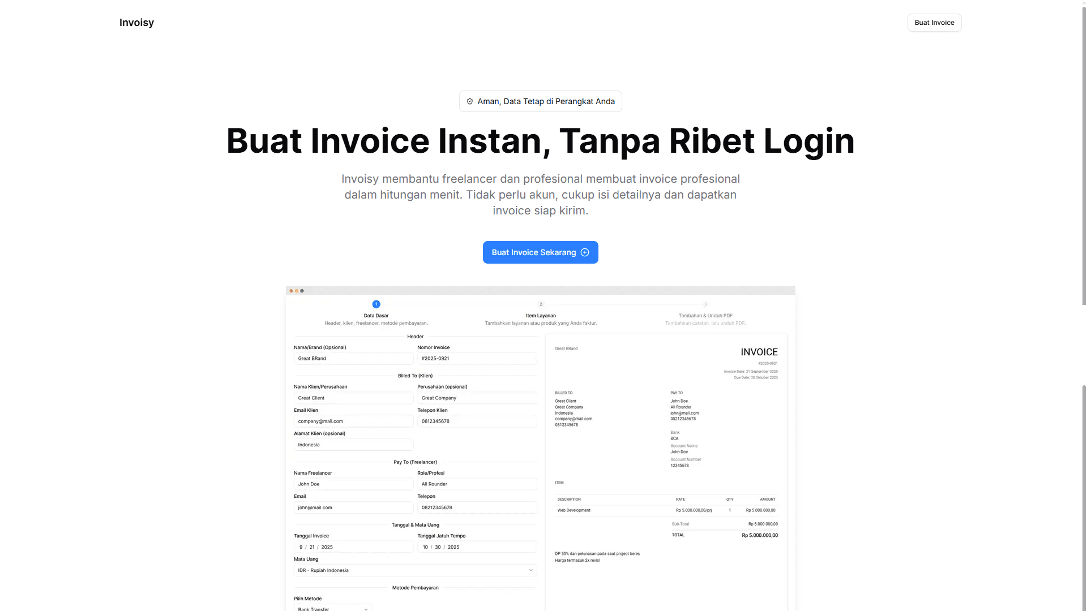Viewport: 1087px width, 611px height.
Task: Click the Buat Invoice Sekarang button
Action: [x=533, y=252]
